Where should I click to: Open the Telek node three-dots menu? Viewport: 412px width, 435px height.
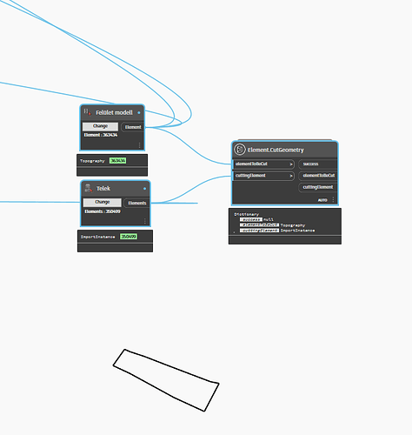145,221
